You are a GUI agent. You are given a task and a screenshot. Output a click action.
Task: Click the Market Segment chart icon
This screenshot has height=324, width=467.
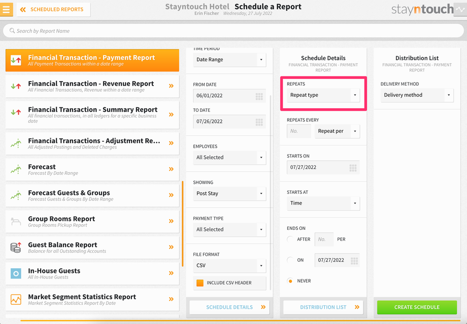click(x=16, y=299)
